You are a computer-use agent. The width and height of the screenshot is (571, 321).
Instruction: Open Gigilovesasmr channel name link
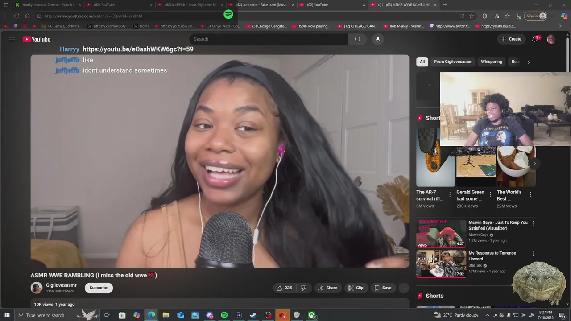61,285
